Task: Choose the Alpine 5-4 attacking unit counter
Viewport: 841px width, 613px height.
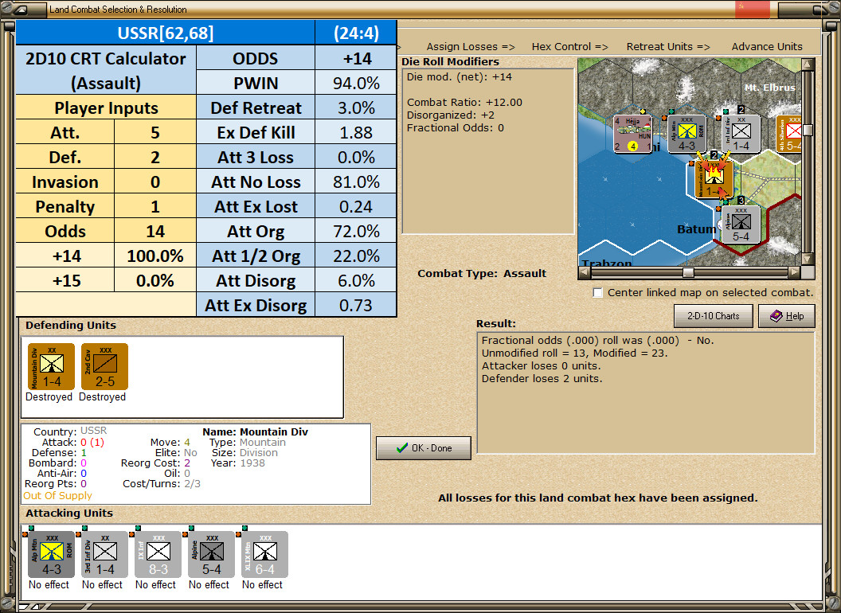Action: point(211,555)
